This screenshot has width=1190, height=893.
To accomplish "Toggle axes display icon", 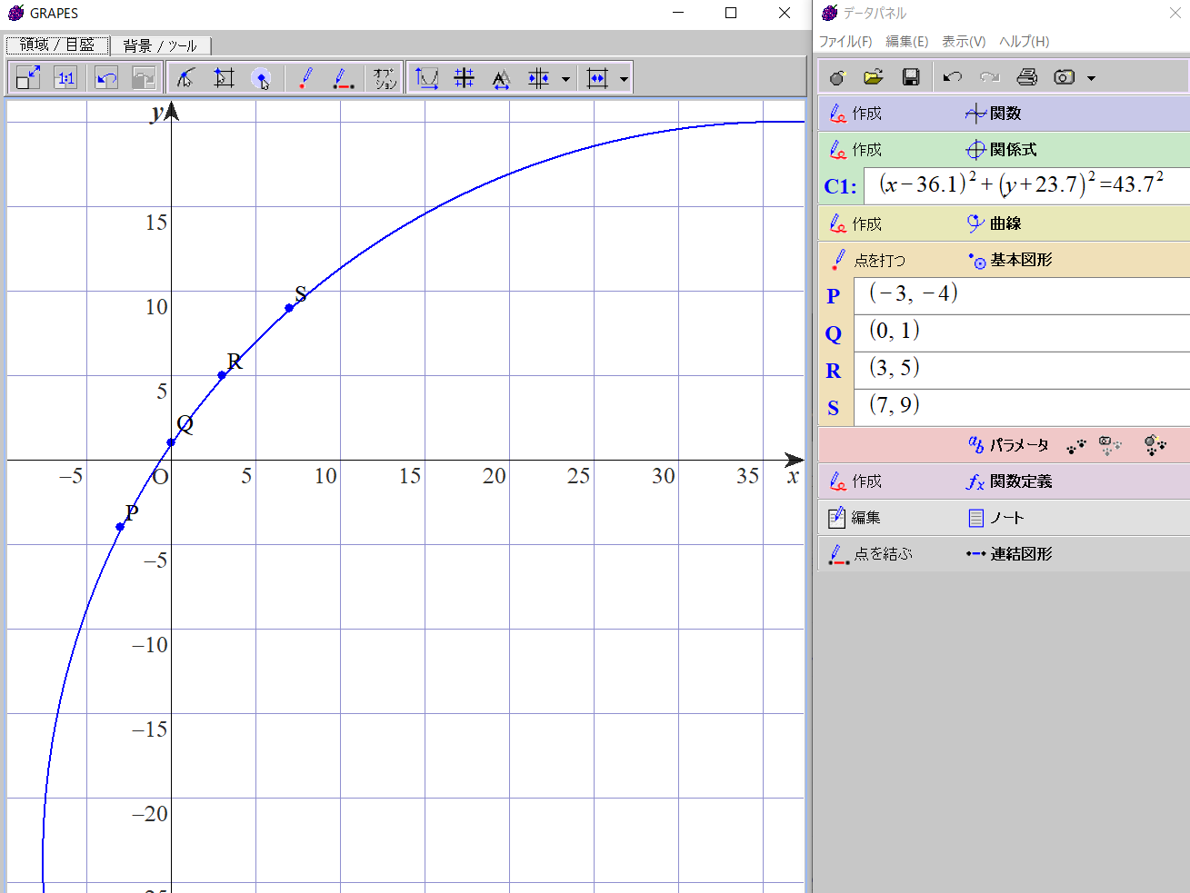I will pyautogui.click(x=426, y=78).
